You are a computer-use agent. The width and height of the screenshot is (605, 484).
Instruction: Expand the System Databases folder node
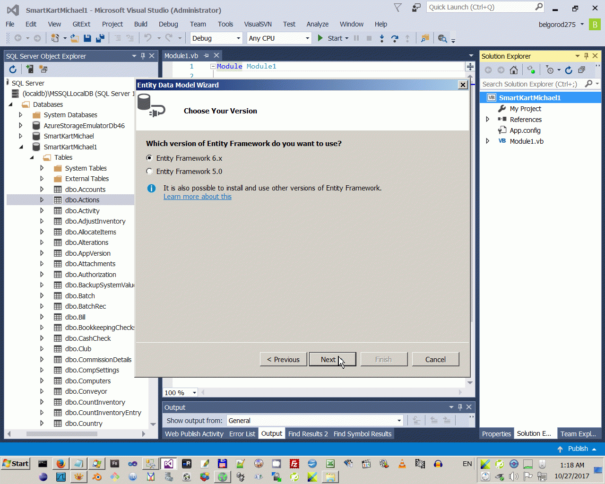(x=21, y=114)
